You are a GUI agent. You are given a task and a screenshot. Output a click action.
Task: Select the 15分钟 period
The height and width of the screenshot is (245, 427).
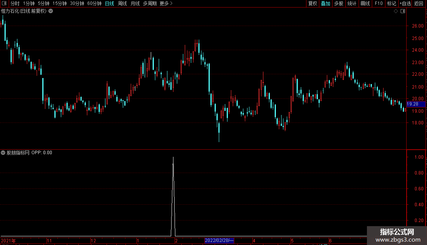pyautogui.click(x=59, y=3)
